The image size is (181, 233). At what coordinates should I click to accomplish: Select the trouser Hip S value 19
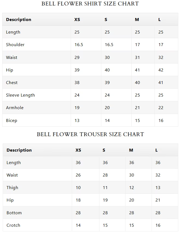pyautogui.click(x=105, y=200)
